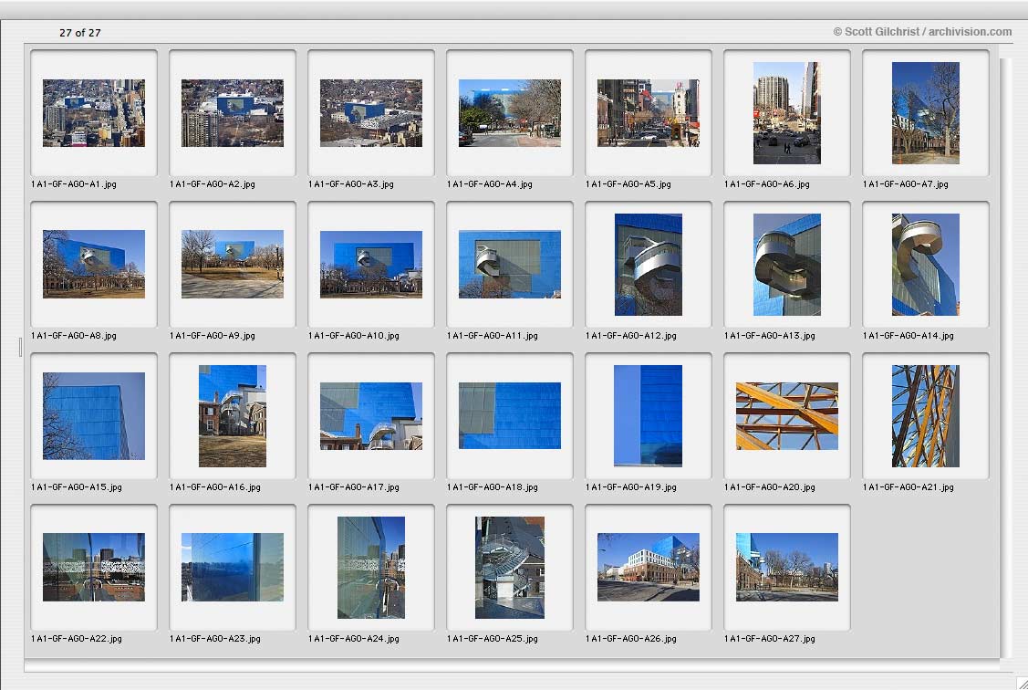Viewport: 1028px width, 690px height.
Task: Pick thumbnail 1A1-GF-AGO-A22.jpg
Action: click(x=94, y=568)
